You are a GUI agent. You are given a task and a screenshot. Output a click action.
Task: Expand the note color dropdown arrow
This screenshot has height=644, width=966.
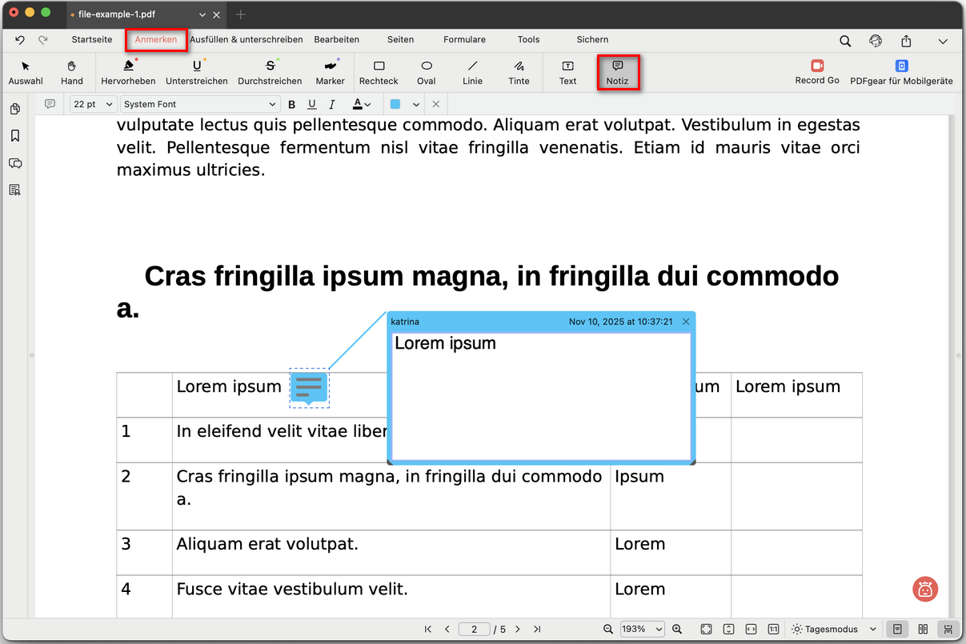click(x=416, y=105)
